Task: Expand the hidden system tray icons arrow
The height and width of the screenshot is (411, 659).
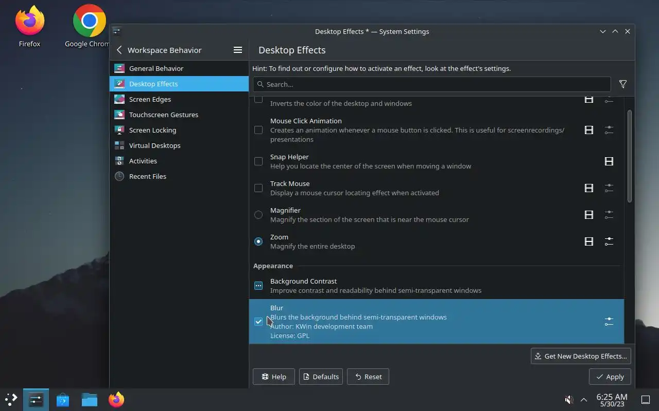Action: pos(584,399)
